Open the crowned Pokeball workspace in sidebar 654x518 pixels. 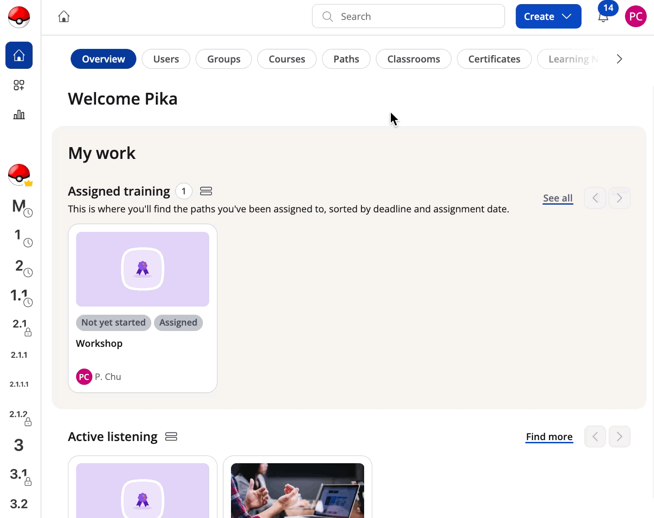pyautogui.click(x=19, y=175)
